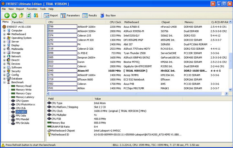Expand the Display tree node

coord(4,45)
